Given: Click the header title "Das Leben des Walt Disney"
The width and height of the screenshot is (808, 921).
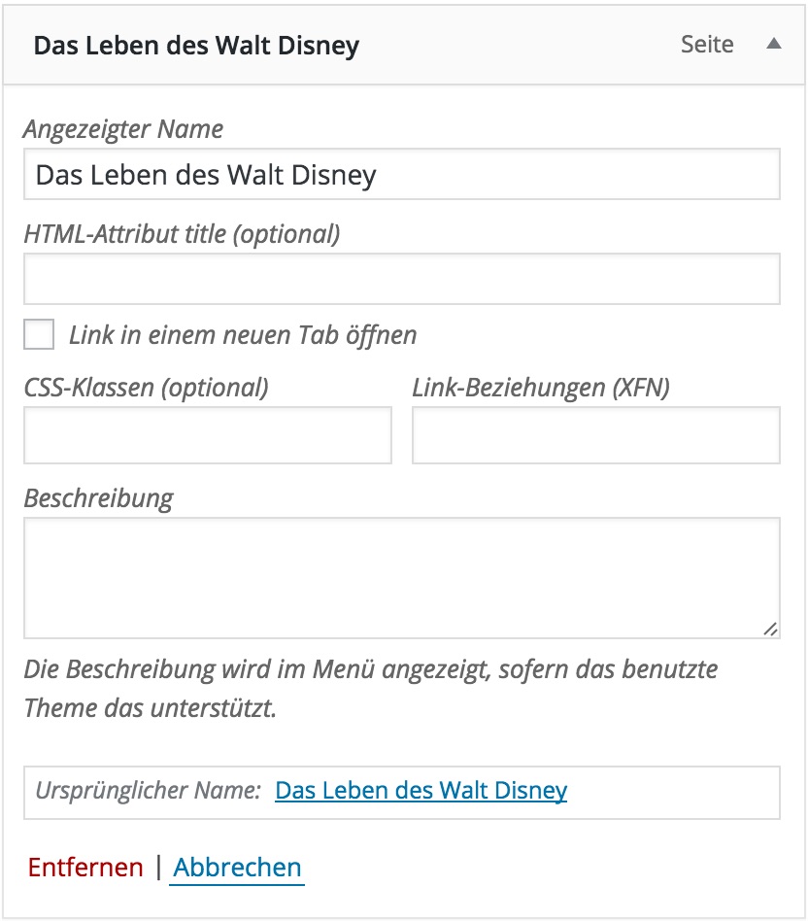Looking at the screenshot, I should coord(196,46).
